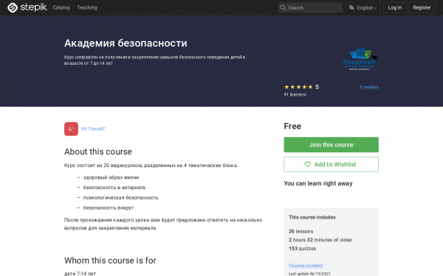Click the 'Whom this course is for' heading

pyautogui.click(x=110, y=261)
